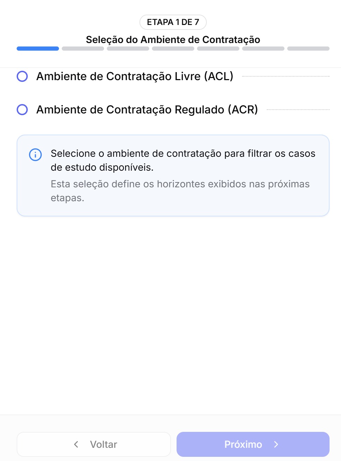This screenshot has height=461, width=341.
Task: Select the Ambiente de Contratação Livre radio button
Action: [22, 76]
